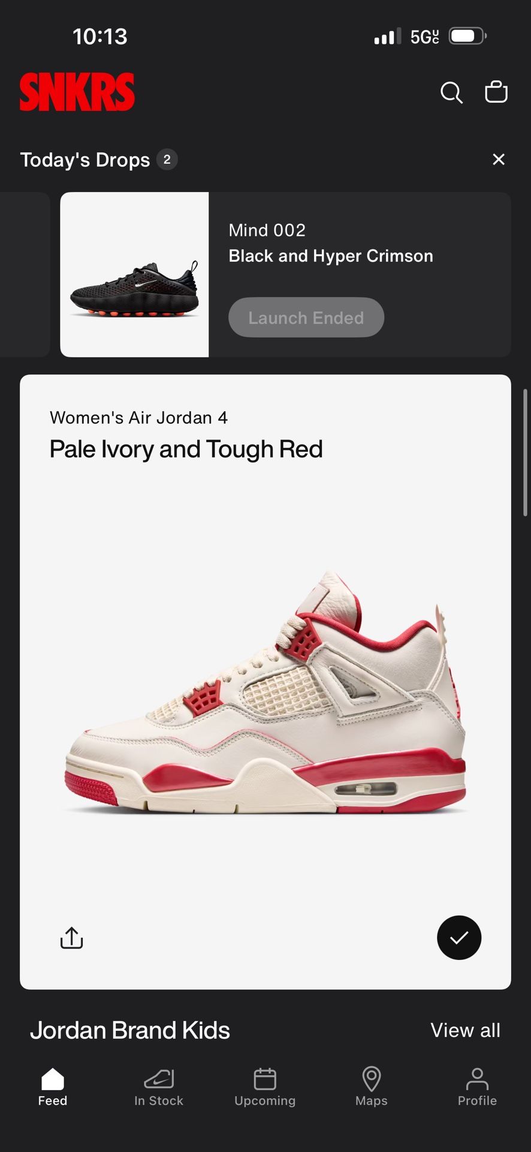Close the Today's Drops section
This screenshot has width=531, height=1152.
[x=499, y=159]
